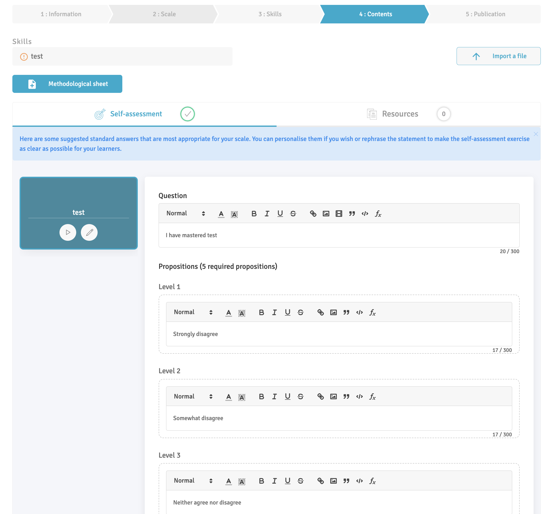Insert video in the Question editor
Image resolution: width=548 pixels, height=514 pixels.
[339, 214]
